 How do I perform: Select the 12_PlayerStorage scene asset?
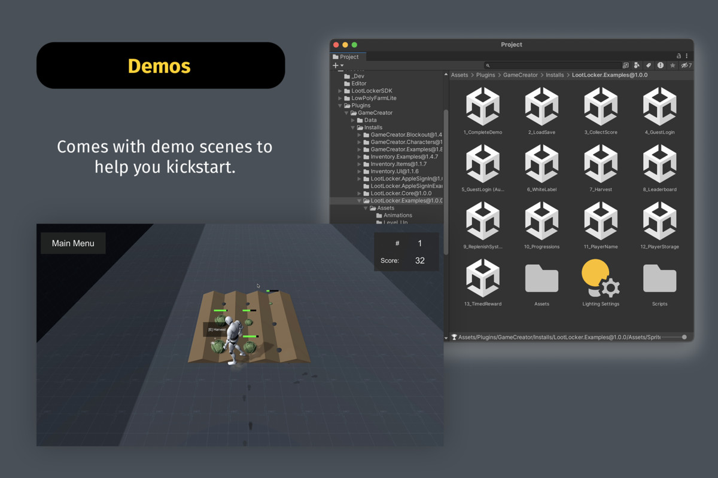click(x=659, y=226)
